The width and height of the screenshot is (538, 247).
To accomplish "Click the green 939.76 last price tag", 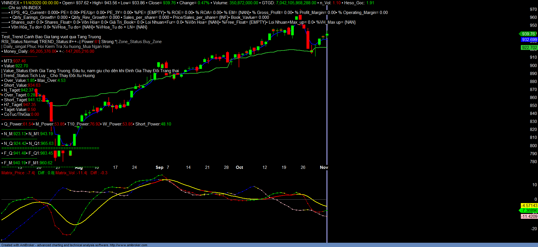I will pos(528,34).
